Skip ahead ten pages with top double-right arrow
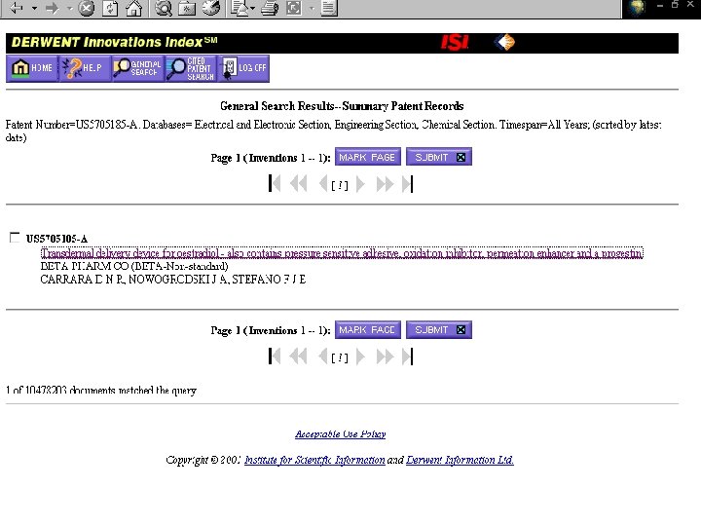The width and height of the screenshot is (701, 526). (x=385, y=184)
